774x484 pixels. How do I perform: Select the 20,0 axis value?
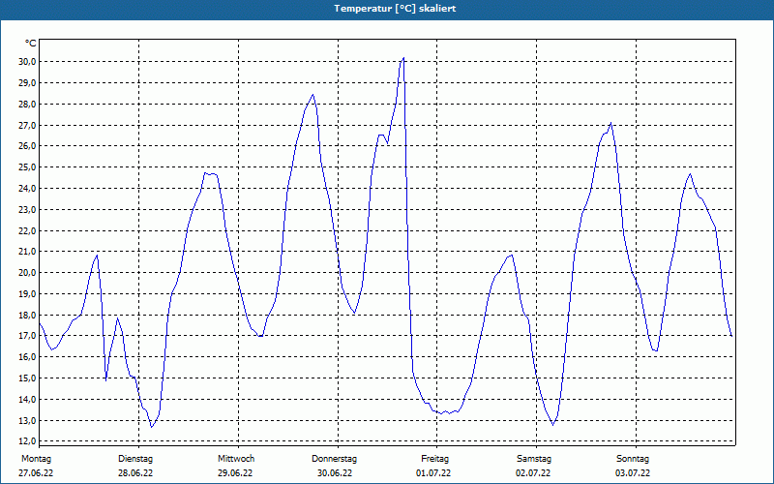click(x=26, y=273)
